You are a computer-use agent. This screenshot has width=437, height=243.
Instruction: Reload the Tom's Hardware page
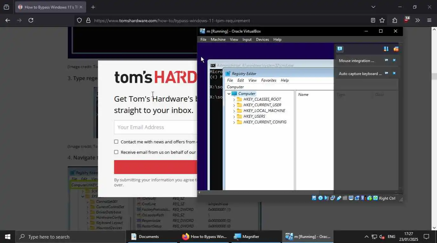(x=31, y=20)
